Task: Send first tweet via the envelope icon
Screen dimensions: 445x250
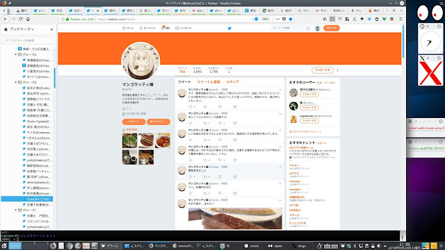Action: coord(235,107)
